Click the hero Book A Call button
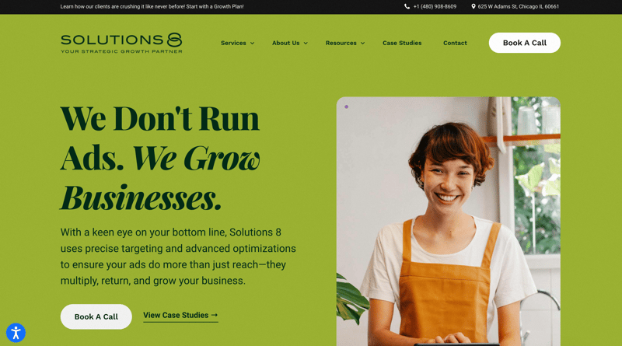Screen dimensions: 622x346 96,316
